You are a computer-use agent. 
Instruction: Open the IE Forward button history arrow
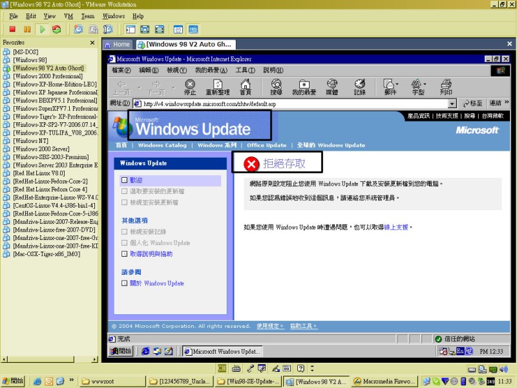pyautogui.click(x=173, y=87)
